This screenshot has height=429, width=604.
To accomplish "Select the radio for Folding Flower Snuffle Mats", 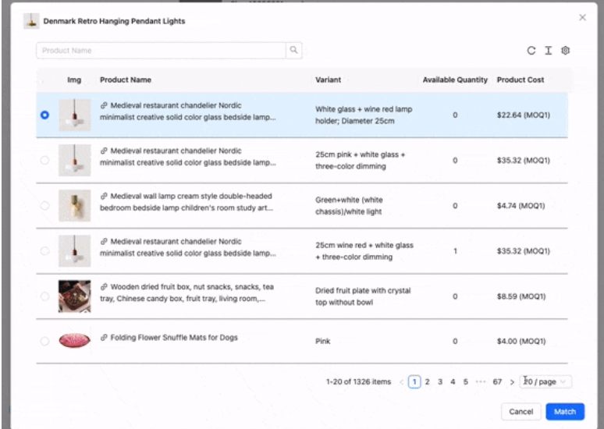I will coord(44,341).
